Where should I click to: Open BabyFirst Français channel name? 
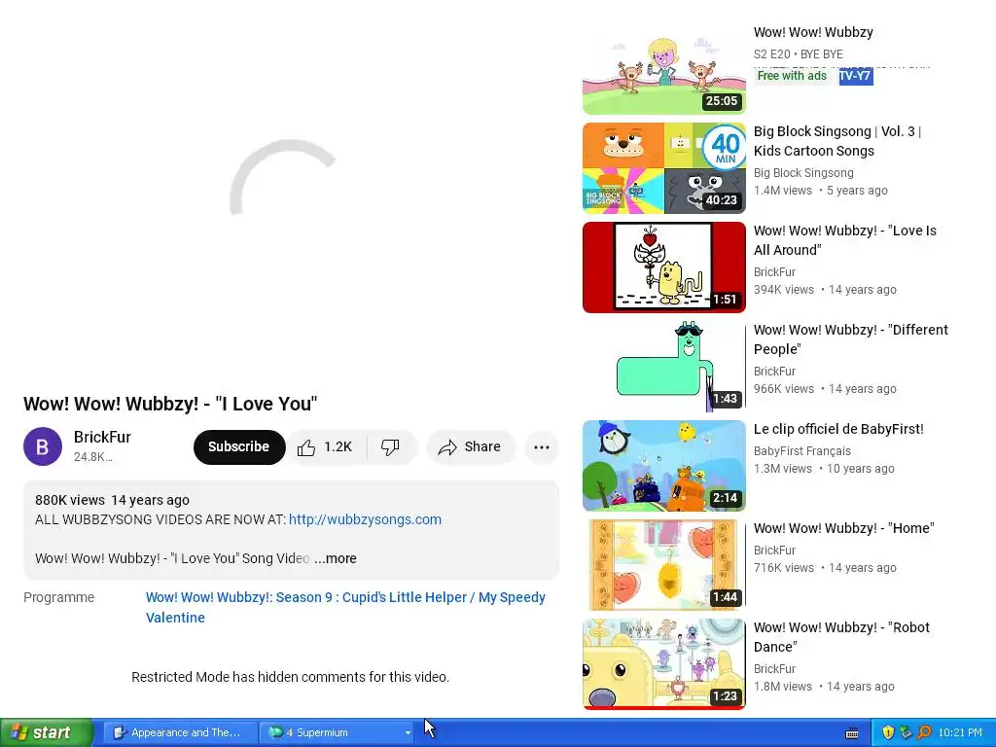tap(802, 451)
